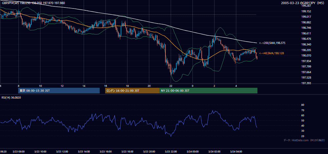328x154 pixels.
Task: Click price axis value 198.340
Action: pos(306,44)
